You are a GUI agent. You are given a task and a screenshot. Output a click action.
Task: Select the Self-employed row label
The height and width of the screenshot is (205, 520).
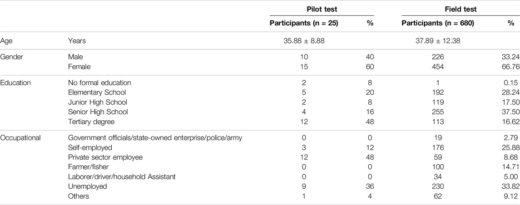90,147
